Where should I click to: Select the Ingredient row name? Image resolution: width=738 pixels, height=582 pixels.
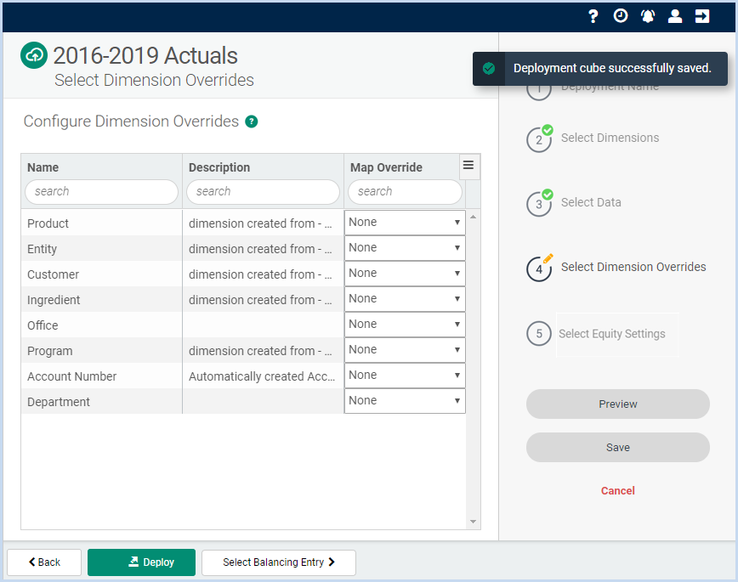tap(54, 300)
